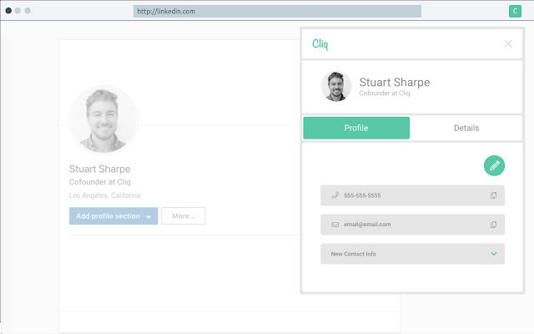Click Cofounder at Cliq in Cliq panel

[x=385, y=93]
